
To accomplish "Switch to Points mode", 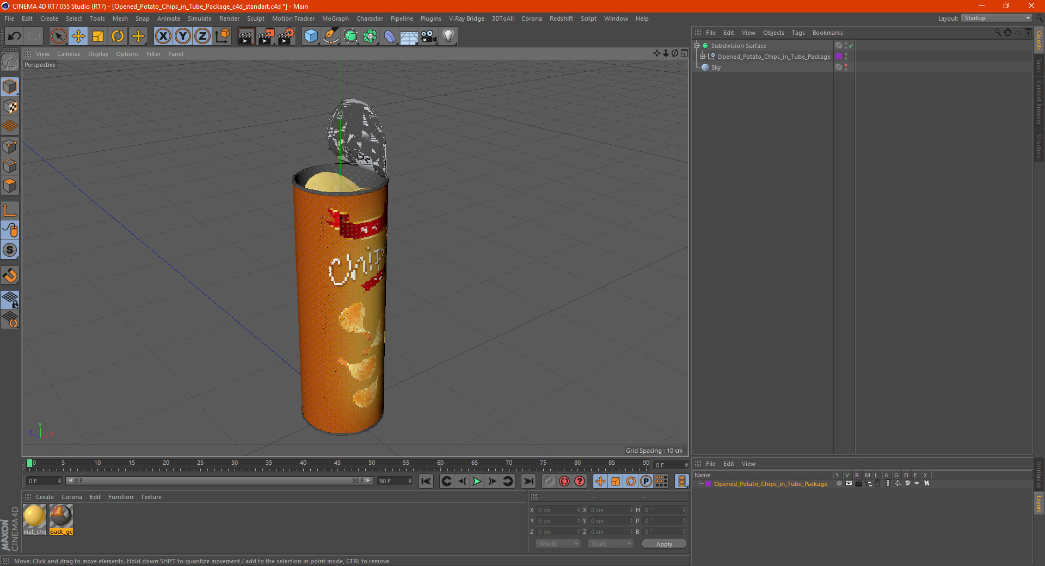I will click(x=10, y=146).
